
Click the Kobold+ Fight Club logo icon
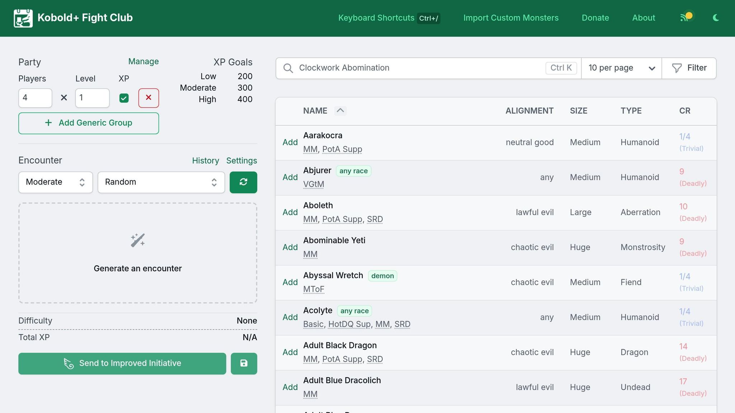tap(23, 18)
